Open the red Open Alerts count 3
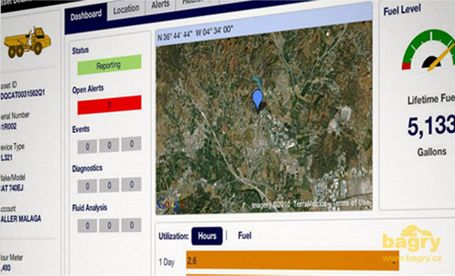 point(109,105)
